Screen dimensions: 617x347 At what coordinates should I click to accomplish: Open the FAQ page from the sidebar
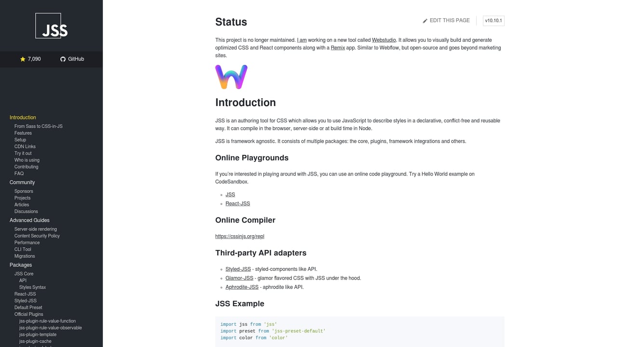pos(19,173)
